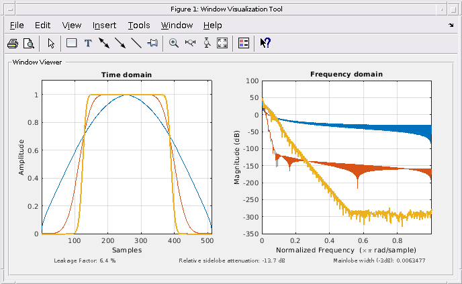This screenshot has height=284, width=462.
Task: Click the Mainlobe width 0.0063477 readout
Action: [379, 261]
